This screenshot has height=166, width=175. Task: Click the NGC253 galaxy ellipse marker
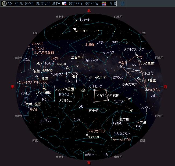click(x=87, y=135)
